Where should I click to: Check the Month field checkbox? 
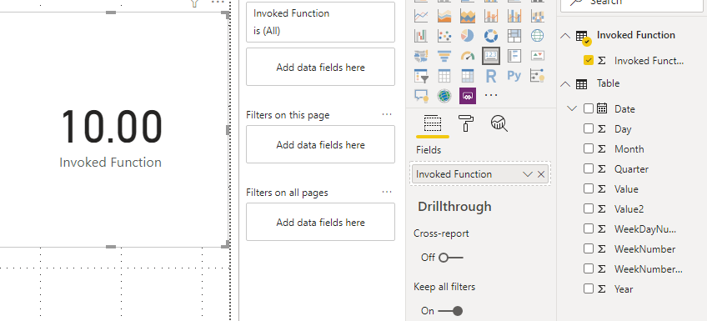589,148
